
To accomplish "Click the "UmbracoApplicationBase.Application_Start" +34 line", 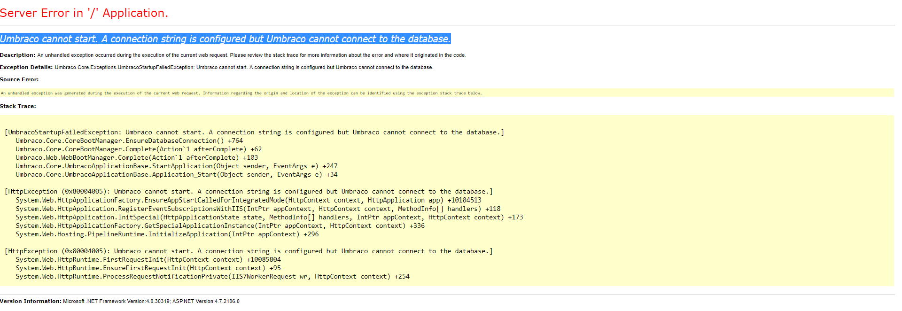I will 177,175.
